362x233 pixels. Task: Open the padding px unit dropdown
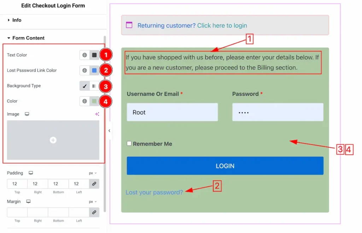[x=93, y=173]
